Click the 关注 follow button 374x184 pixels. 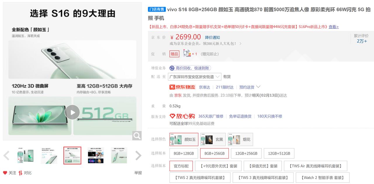tap(12, 173)
